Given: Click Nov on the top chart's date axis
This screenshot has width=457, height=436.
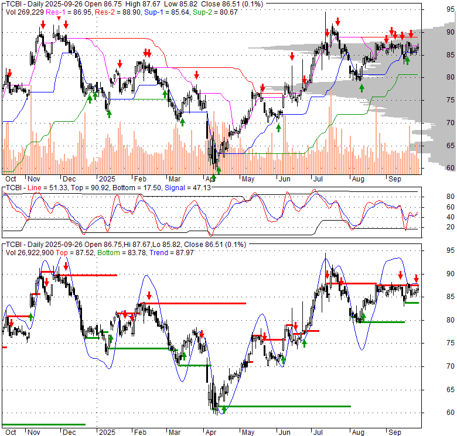Looking at the screenshot, I should tap(34, 179).
